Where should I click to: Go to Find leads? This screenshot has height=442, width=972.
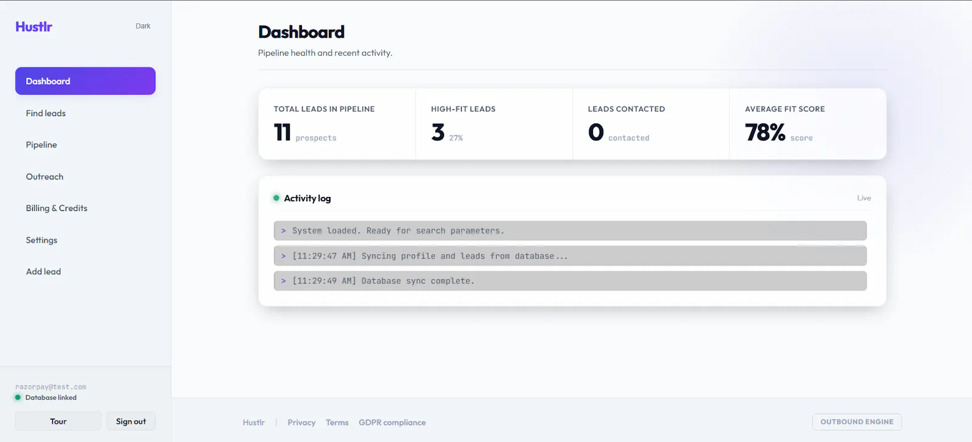pos(85,113)
